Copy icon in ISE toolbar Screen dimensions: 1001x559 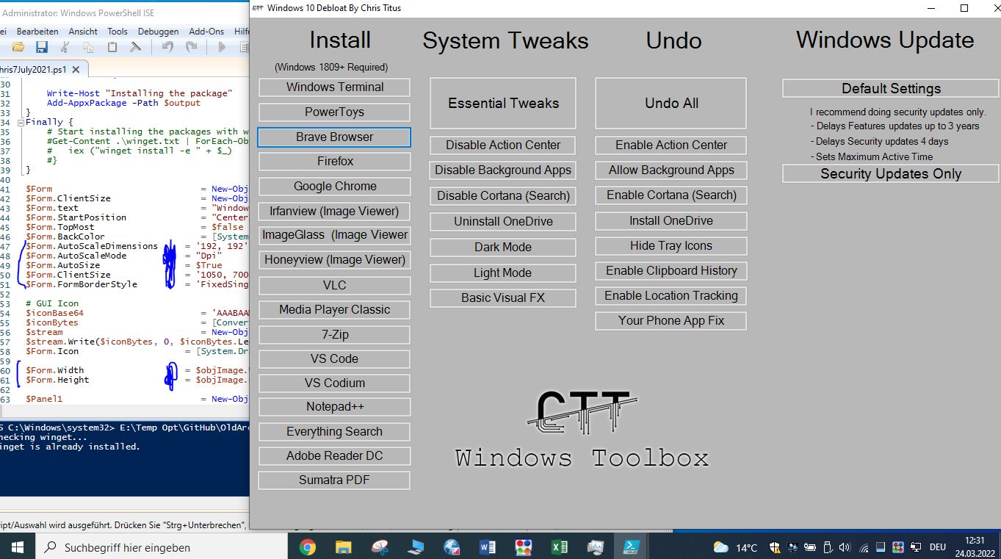(x=88, y=47)
